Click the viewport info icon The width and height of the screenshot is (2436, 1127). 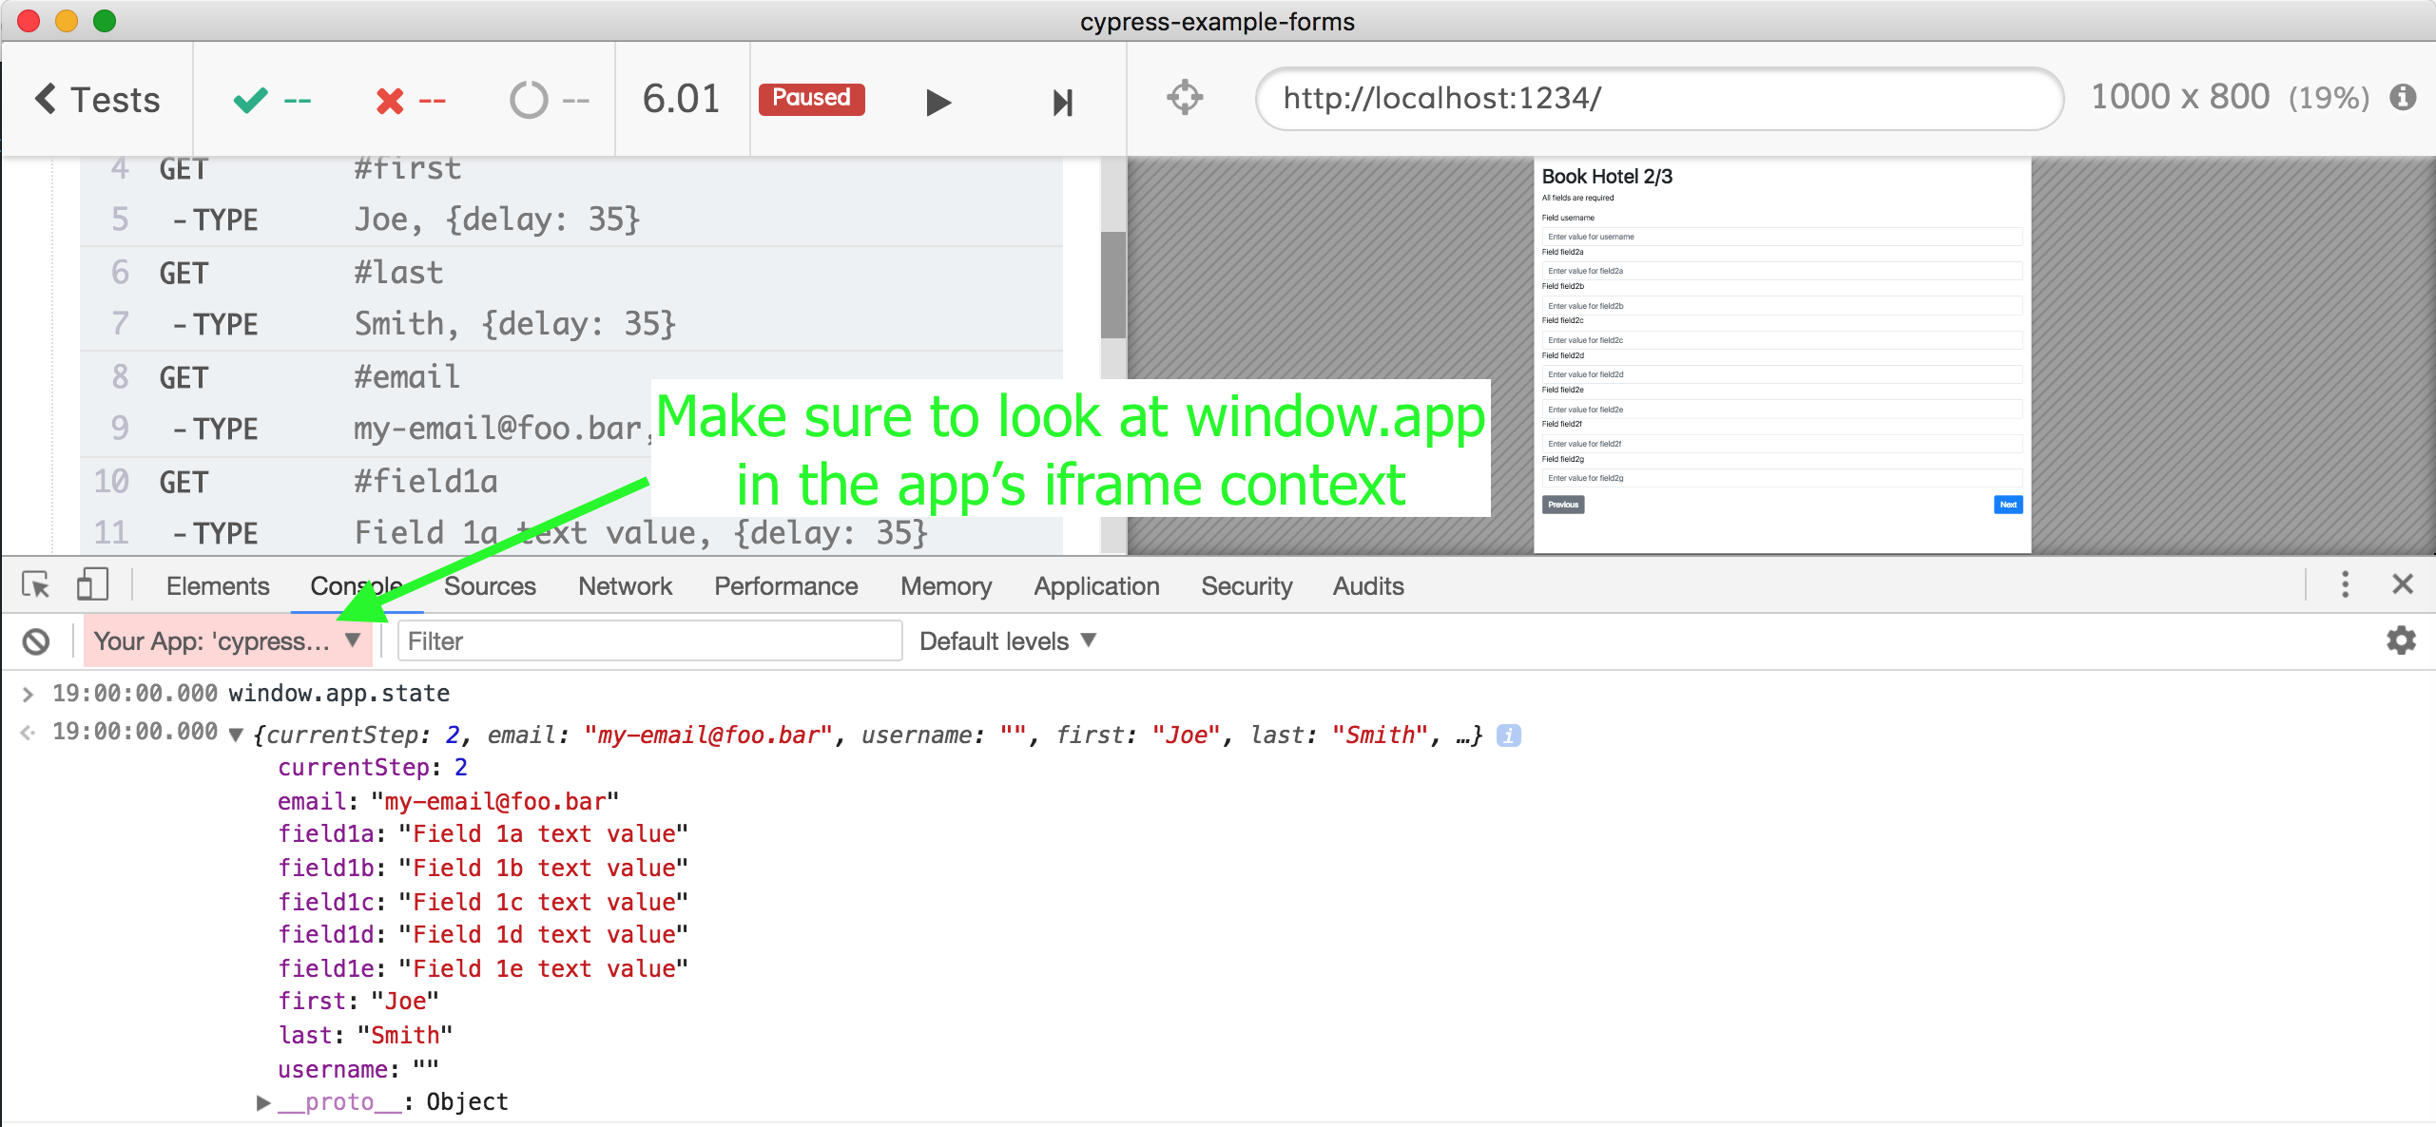[2403, 97]
